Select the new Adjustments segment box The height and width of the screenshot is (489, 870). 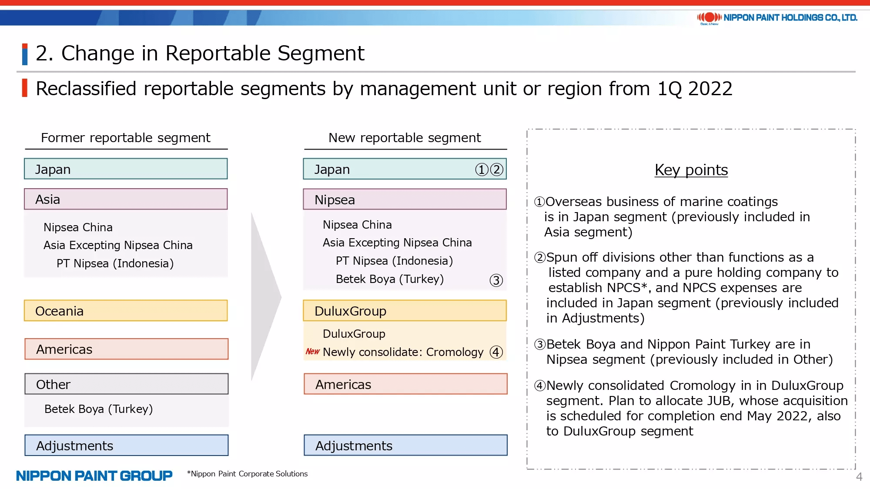point(406,445)
